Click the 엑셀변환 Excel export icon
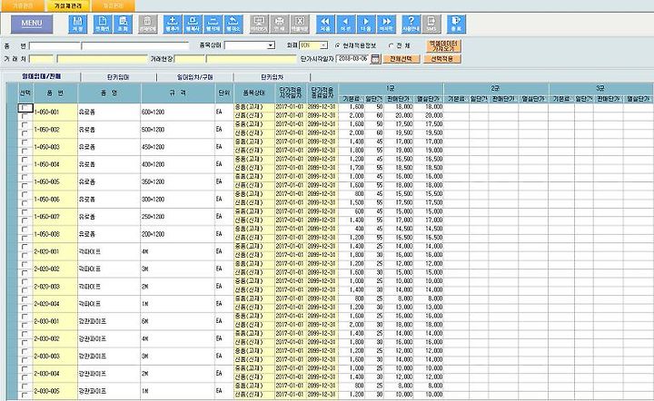 [300, 24]
